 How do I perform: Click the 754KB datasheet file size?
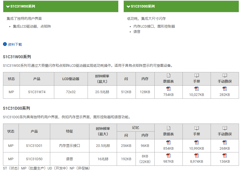[x=168, y=95]
